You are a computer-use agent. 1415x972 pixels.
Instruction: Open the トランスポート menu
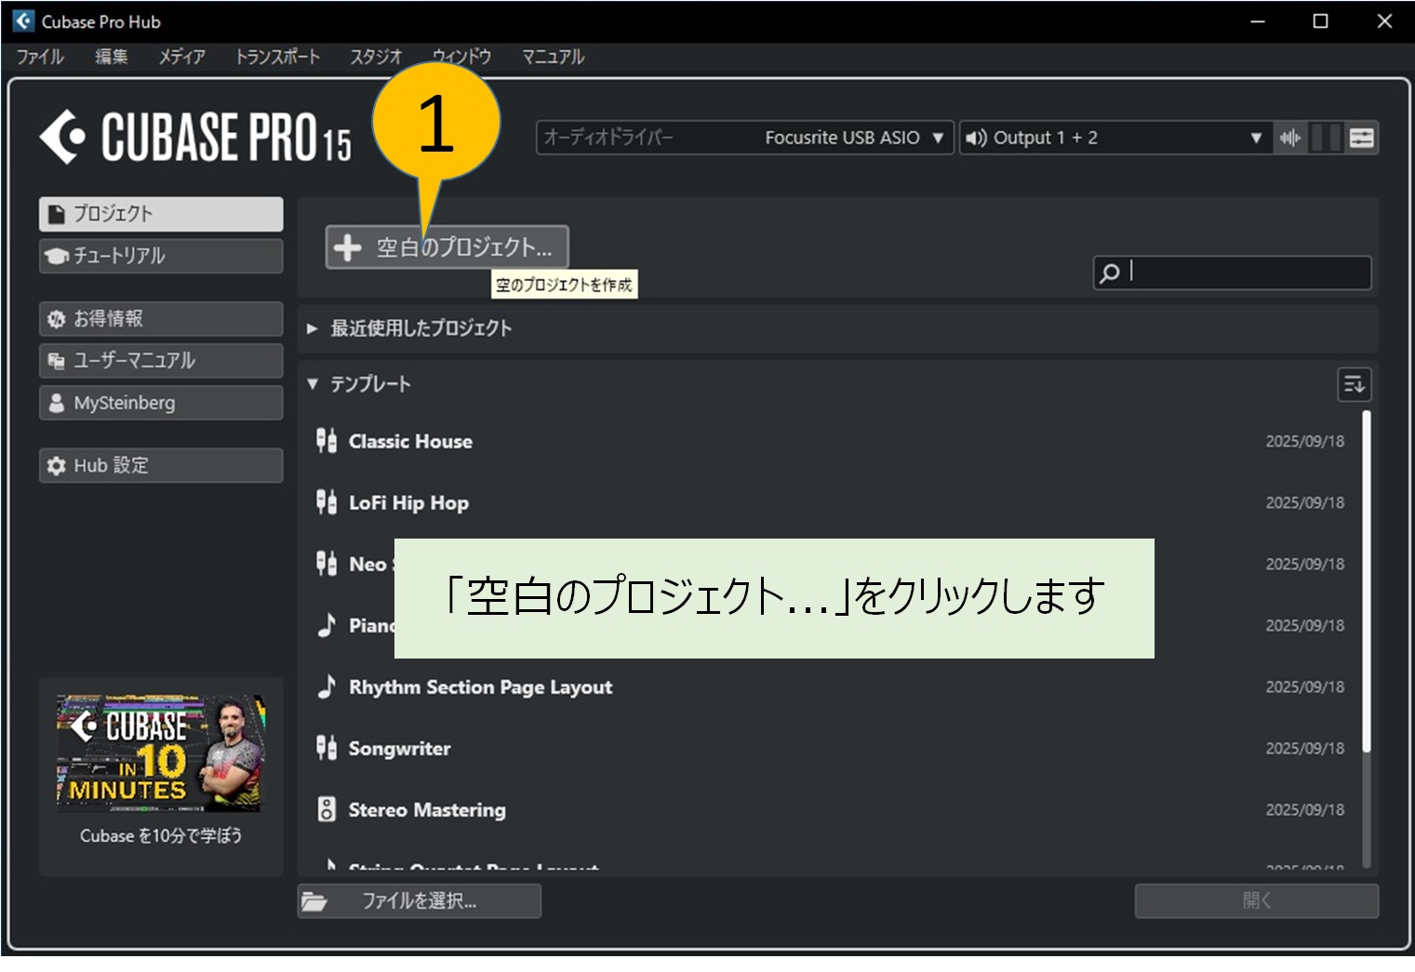pos(277,57)
